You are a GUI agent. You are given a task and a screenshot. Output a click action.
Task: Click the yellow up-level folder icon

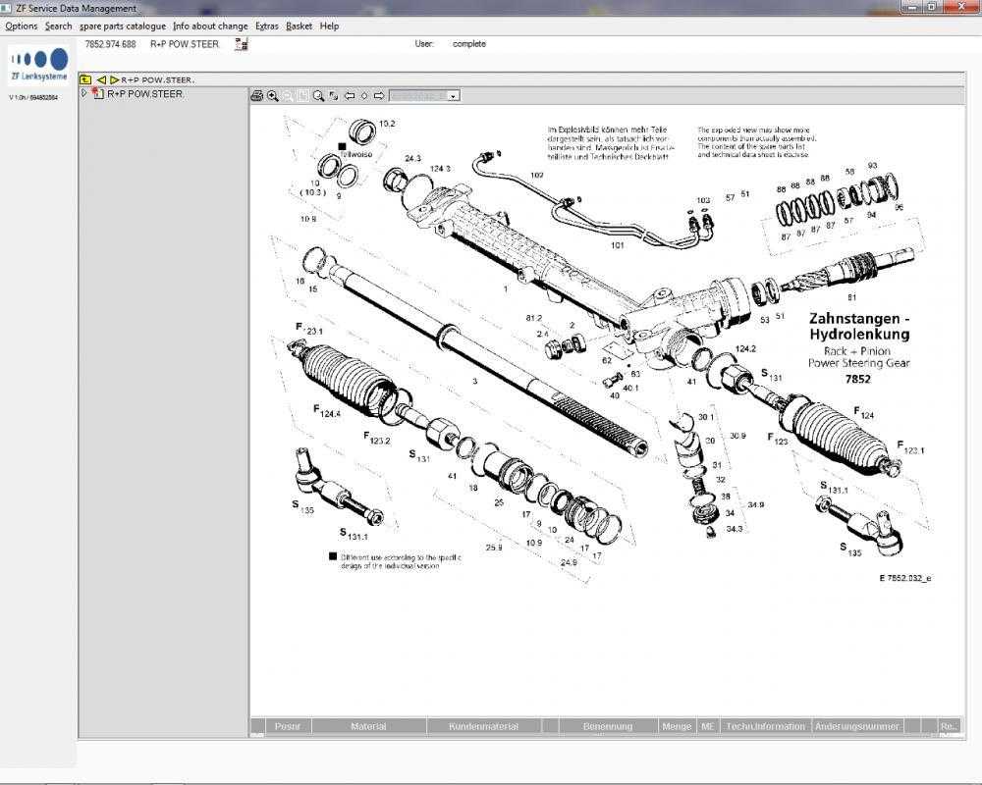pos(85,79)
